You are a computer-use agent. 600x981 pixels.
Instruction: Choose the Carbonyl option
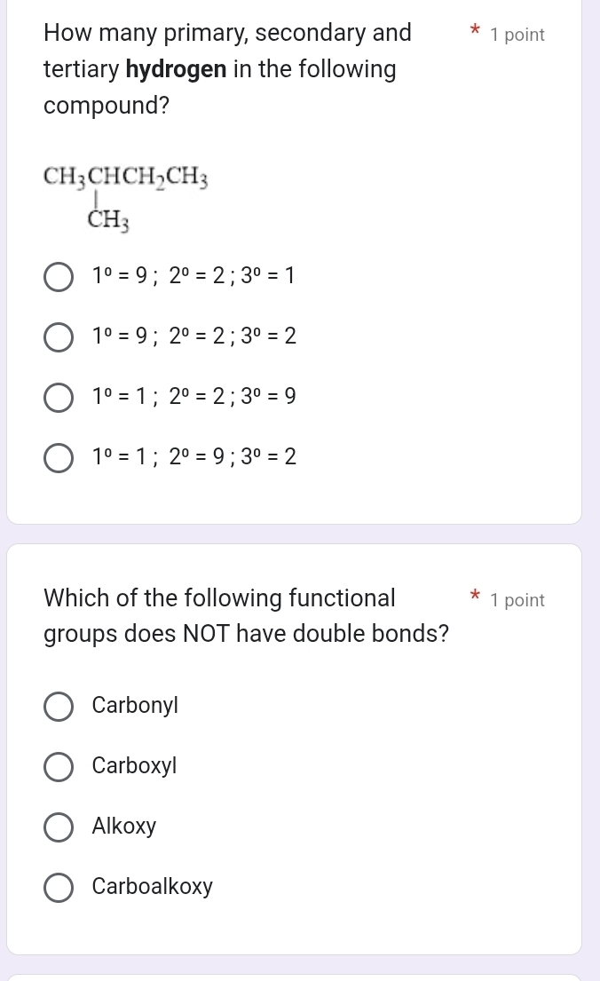click(x=59, y=707)
